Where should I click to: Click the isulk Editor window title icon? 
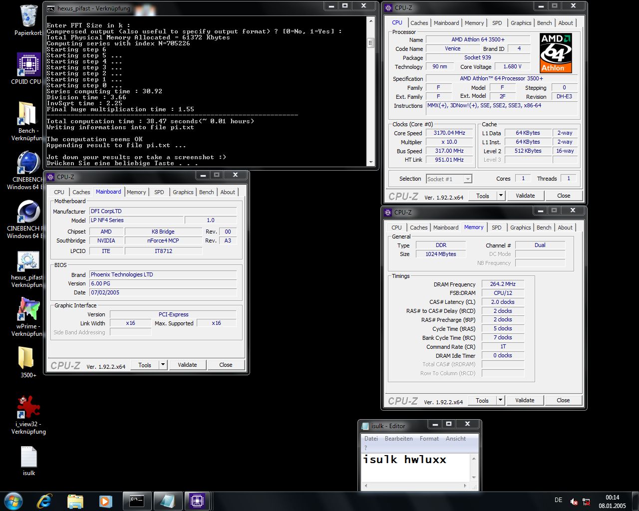365,426
